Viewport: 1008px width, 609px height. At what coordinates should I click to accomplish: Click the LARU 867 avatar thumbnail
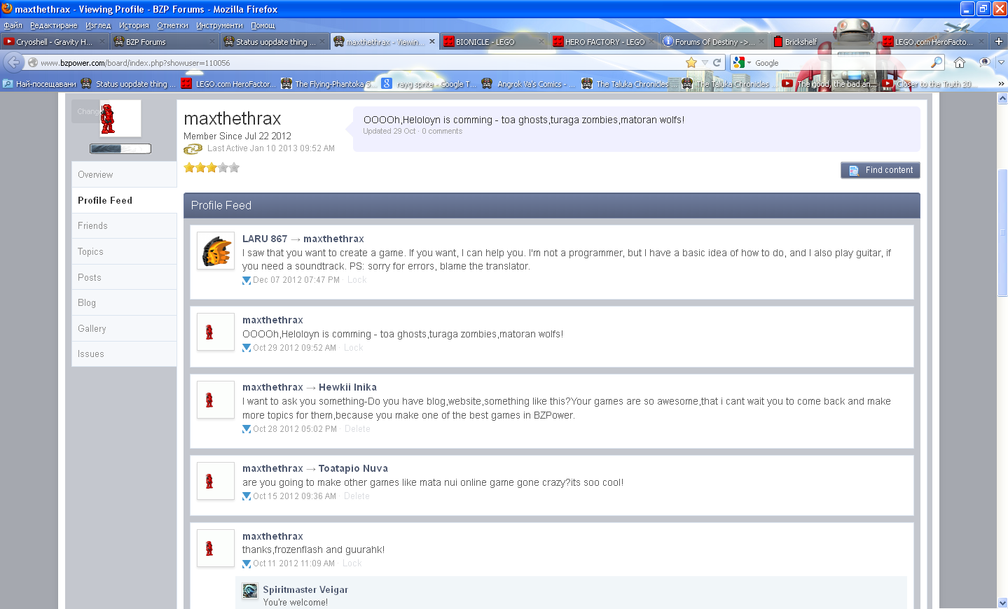pos(216,251)
